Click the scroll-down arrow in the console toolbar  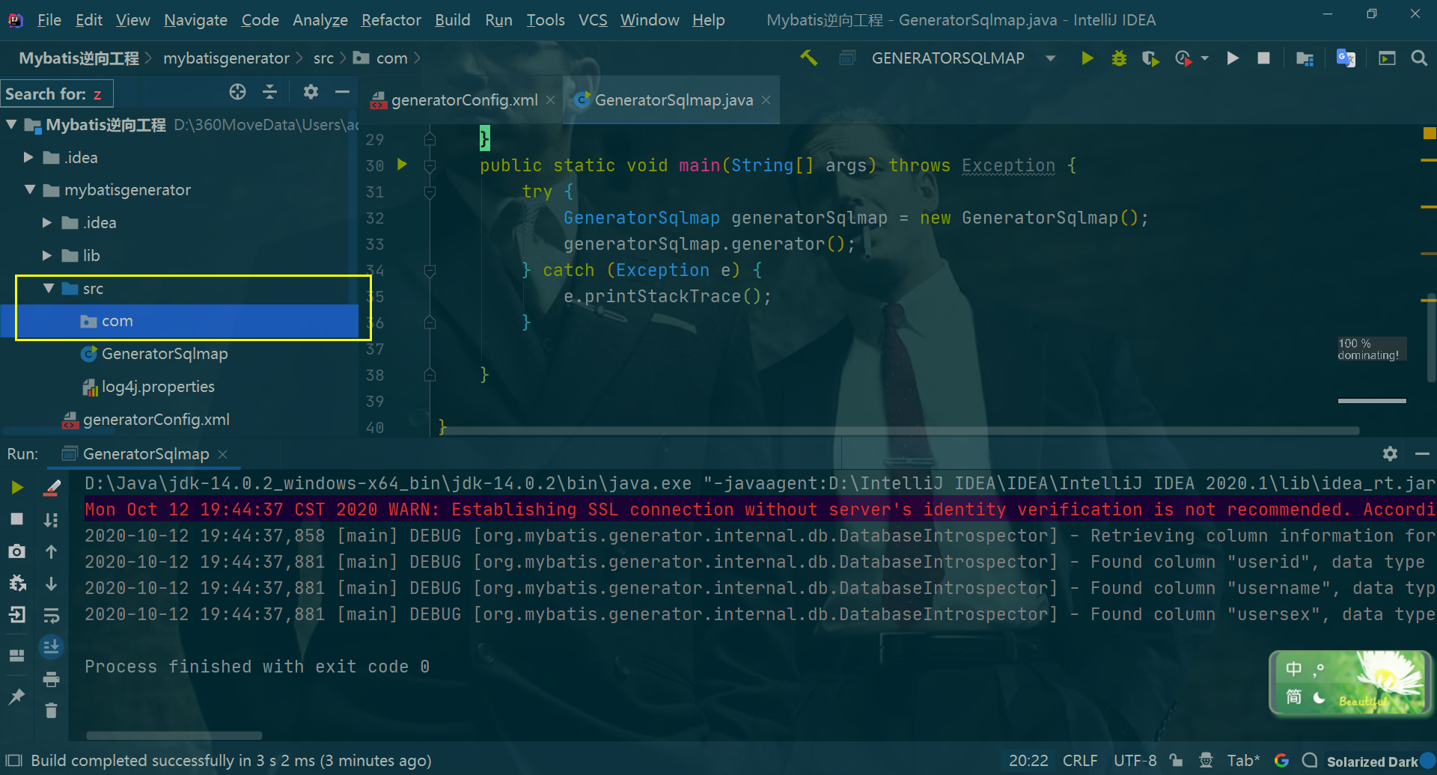(51, 583)
